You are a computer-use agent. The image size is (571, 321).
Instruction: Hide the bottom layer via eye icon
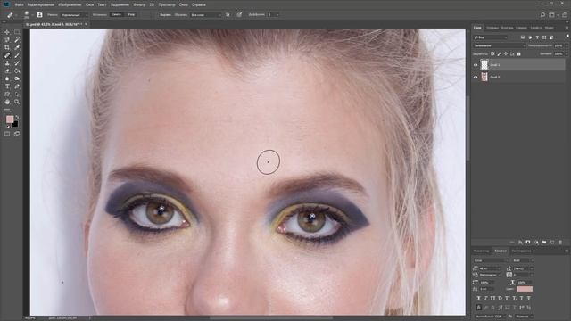[476, 78]
